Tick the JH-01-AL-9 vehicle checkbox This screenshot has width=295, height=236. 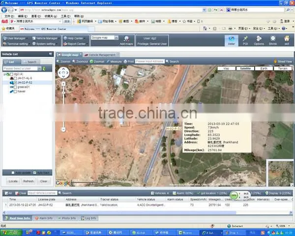(15, 78)
